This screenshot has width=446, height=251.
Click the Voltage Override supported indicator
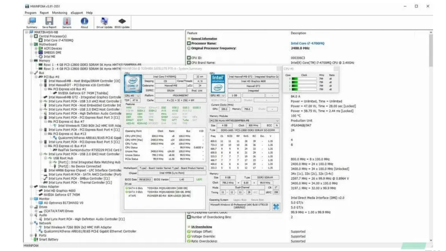(x=189, y=236)
